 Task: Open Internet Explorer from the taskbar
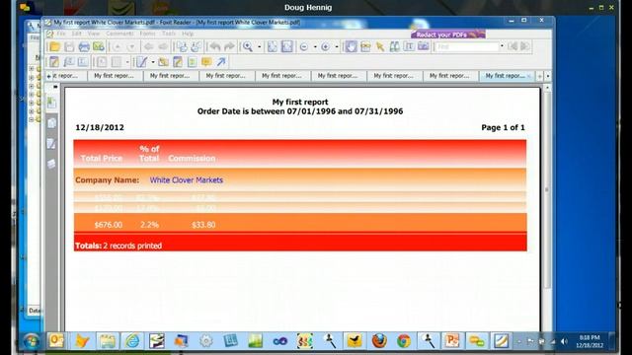[x=132, y=341]
